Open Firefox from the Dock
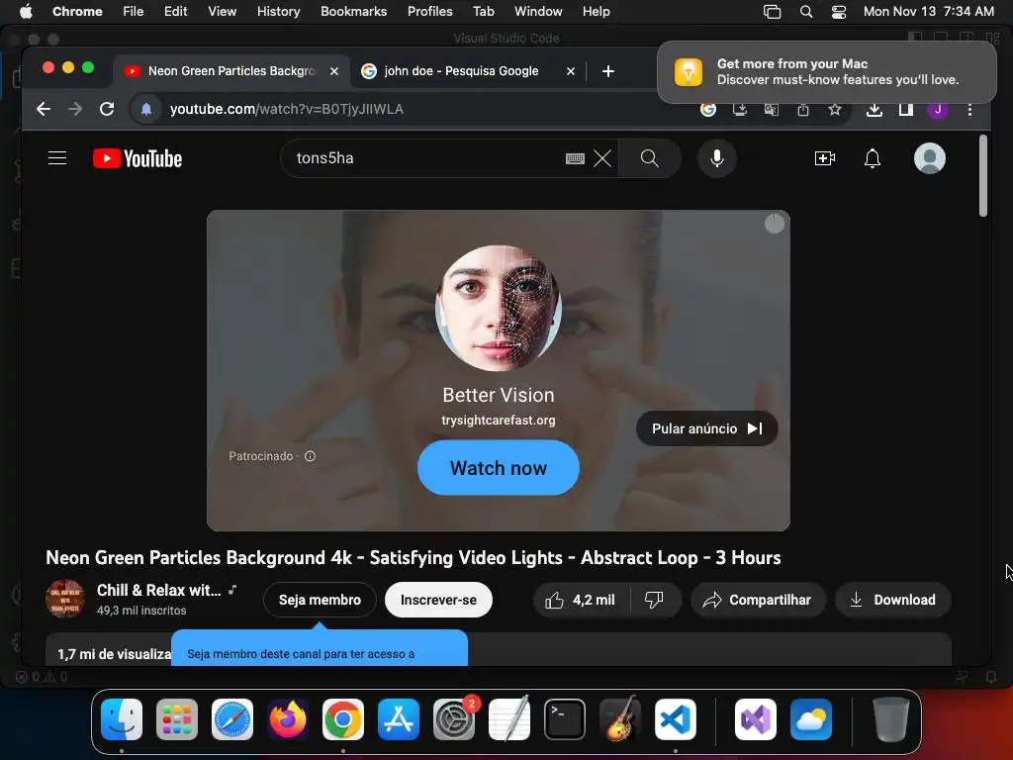The image size is (1013, 760). click(288, 719)
